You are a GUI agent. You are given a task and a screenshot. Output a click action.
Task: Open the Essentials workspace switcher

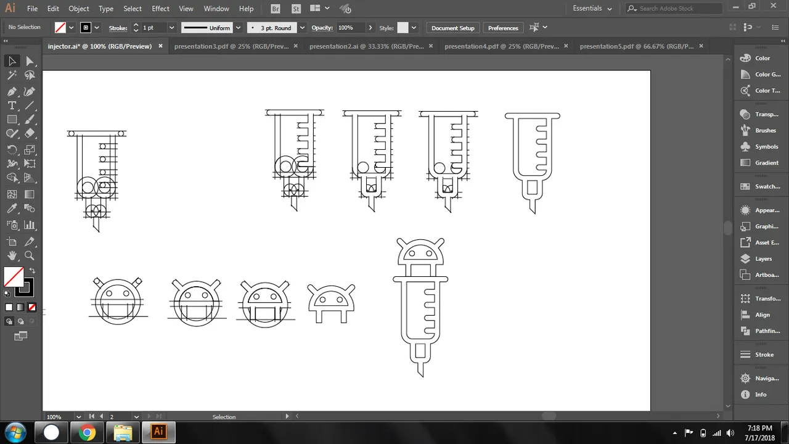click(592, 9)
